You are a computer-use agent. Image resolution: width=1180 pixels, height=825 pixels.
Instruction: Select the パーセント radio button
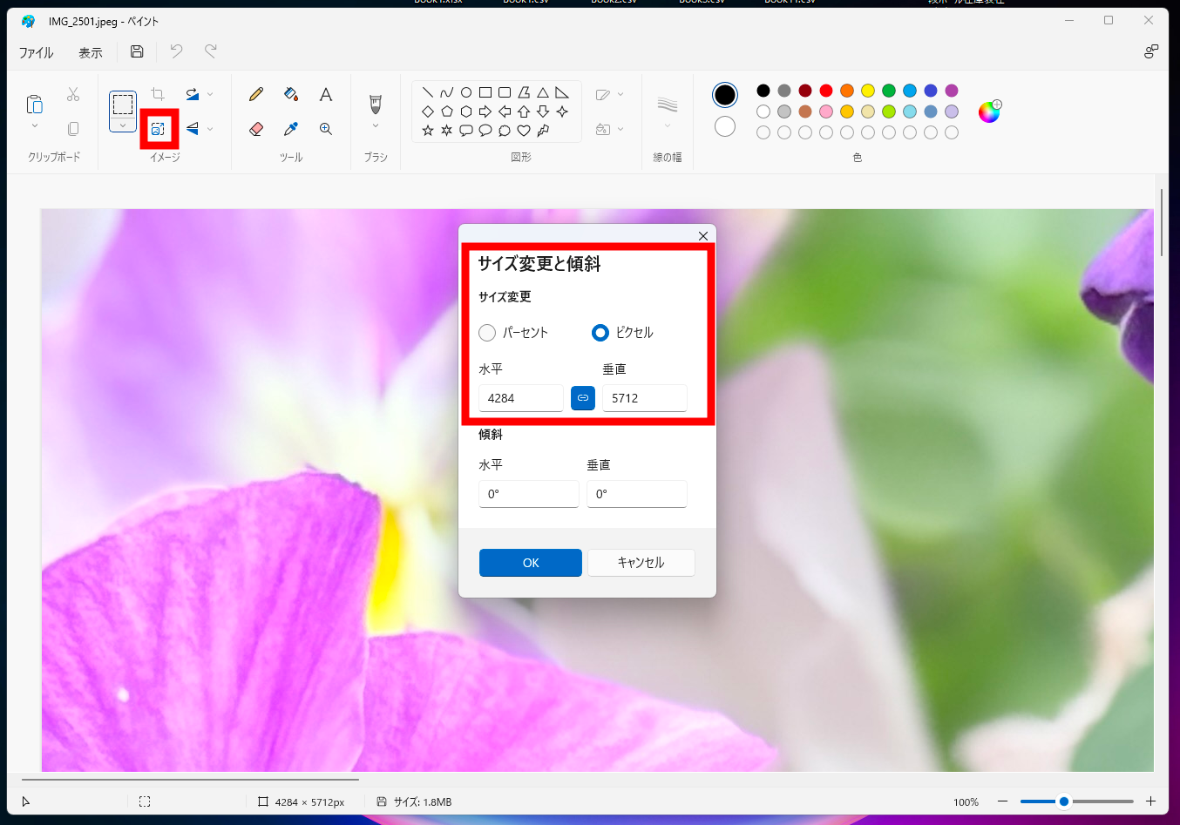point(487,333)
